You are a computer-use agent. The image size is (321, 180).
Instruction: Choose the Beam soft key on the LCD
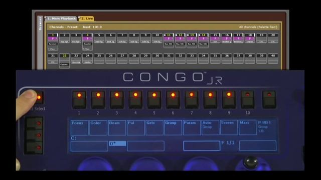(117, 127)
